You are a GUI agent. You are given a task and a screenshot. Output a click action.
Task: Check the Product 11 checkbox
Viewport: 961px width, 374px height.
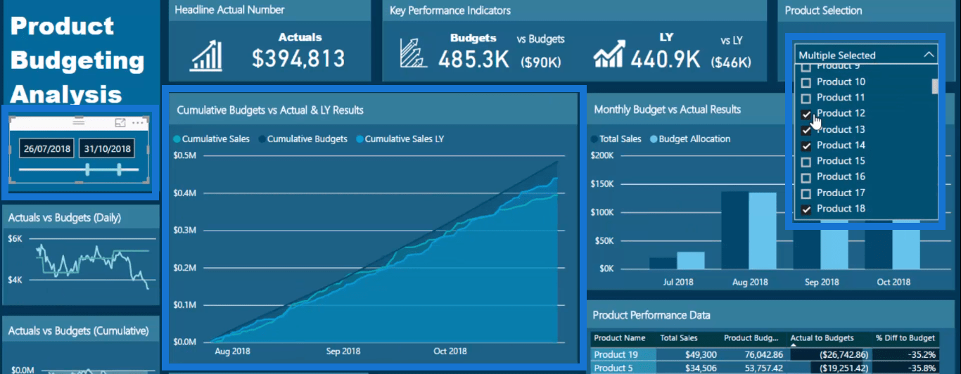tap(806, 98)
